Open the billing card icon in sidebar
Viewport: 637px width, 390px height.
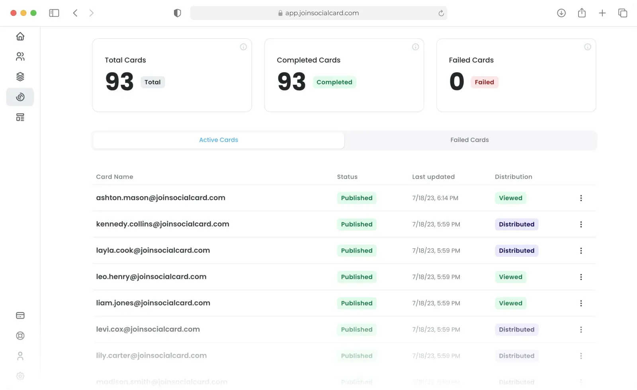(20, 316)
